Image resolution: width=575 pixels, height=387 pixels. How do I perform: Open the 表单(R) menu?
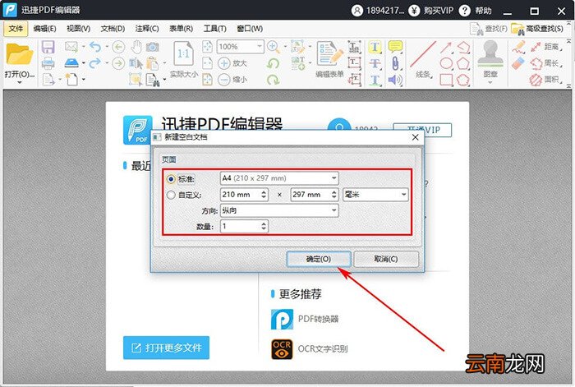[182, 29]
